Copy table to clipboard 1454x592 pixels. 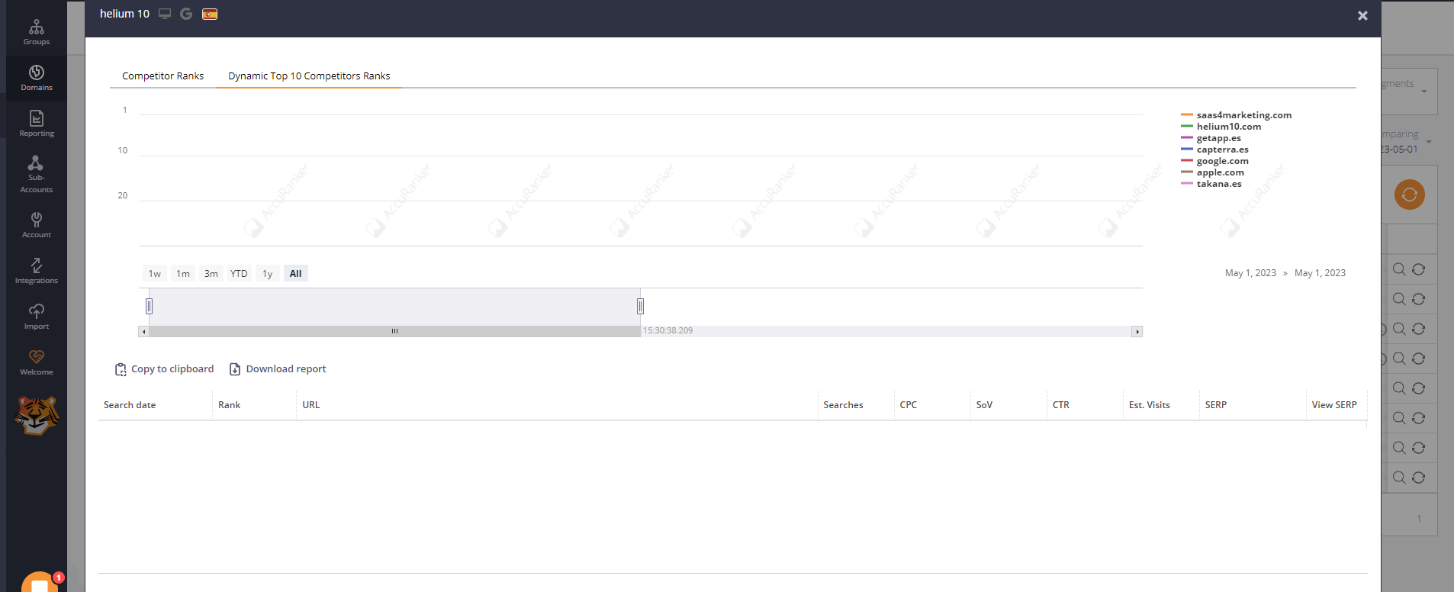tap(164, 369)
